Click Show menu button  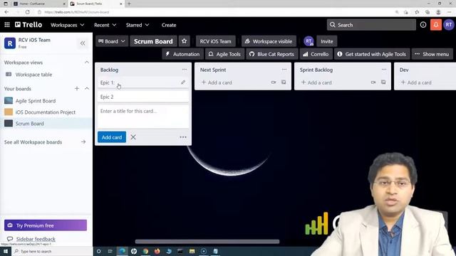pyautogui.click(x=432, y=54)
